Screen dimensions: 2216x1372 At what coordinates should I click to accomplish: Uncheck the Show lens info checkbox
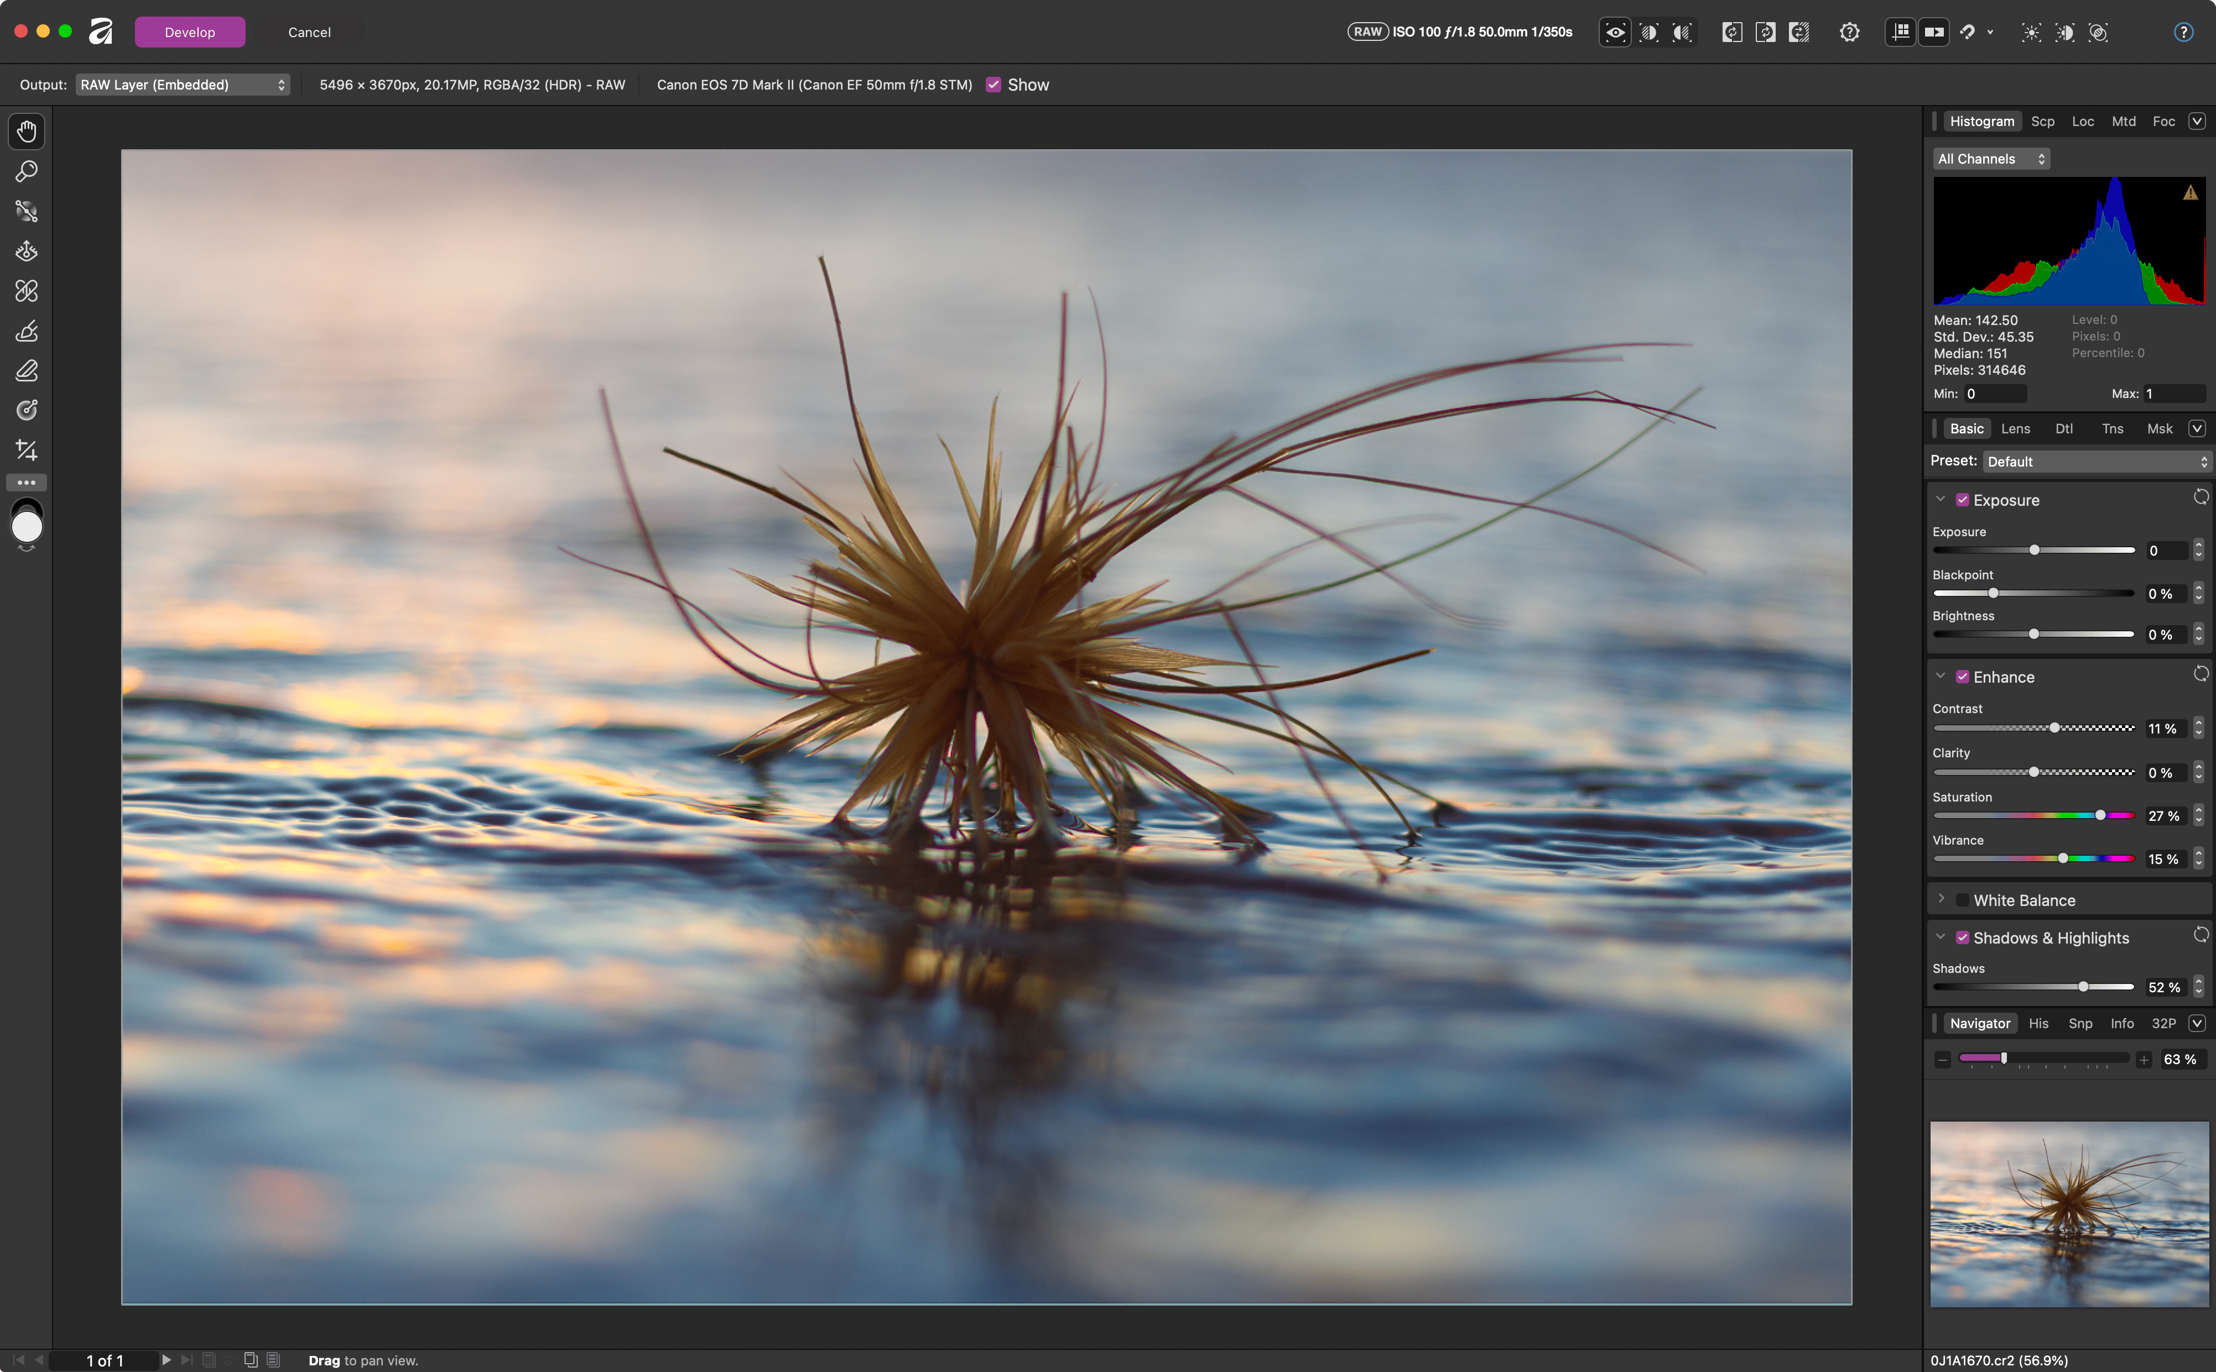993,85
